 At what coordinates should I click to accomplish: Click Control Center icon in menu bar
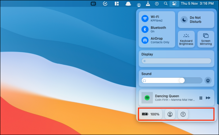174,4
